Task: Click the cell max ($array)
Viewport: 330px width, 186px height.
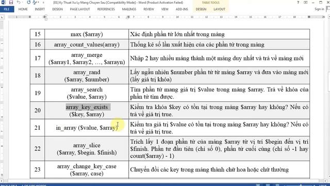Action: pyautogui.click(x=87, y=34)
